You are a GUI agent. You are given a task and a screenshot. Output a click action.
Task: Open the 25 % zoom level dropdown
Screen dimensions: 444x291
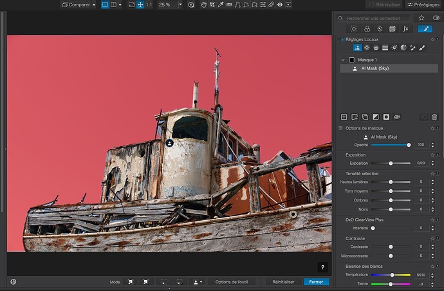pyautogui.click(x=170, y=5)
